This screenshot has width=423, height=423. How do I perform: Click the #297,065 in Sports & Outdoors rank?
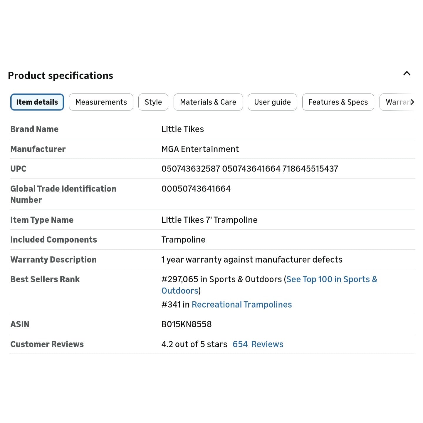(222, 279)
